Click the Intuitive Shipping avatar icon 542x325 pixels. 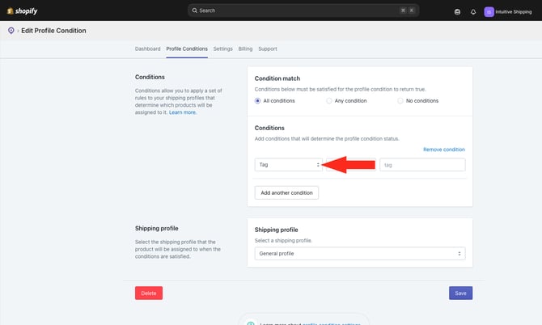click(x=489, y=12)
